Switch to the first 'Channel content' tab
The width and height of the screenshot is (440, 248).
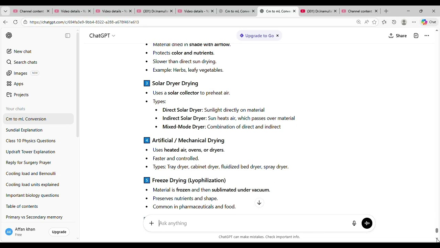[31, 11]
